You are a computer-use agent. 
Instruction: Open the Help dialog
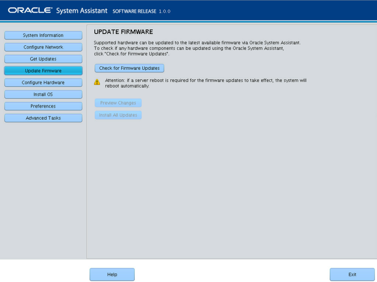[x=112, y=274]
